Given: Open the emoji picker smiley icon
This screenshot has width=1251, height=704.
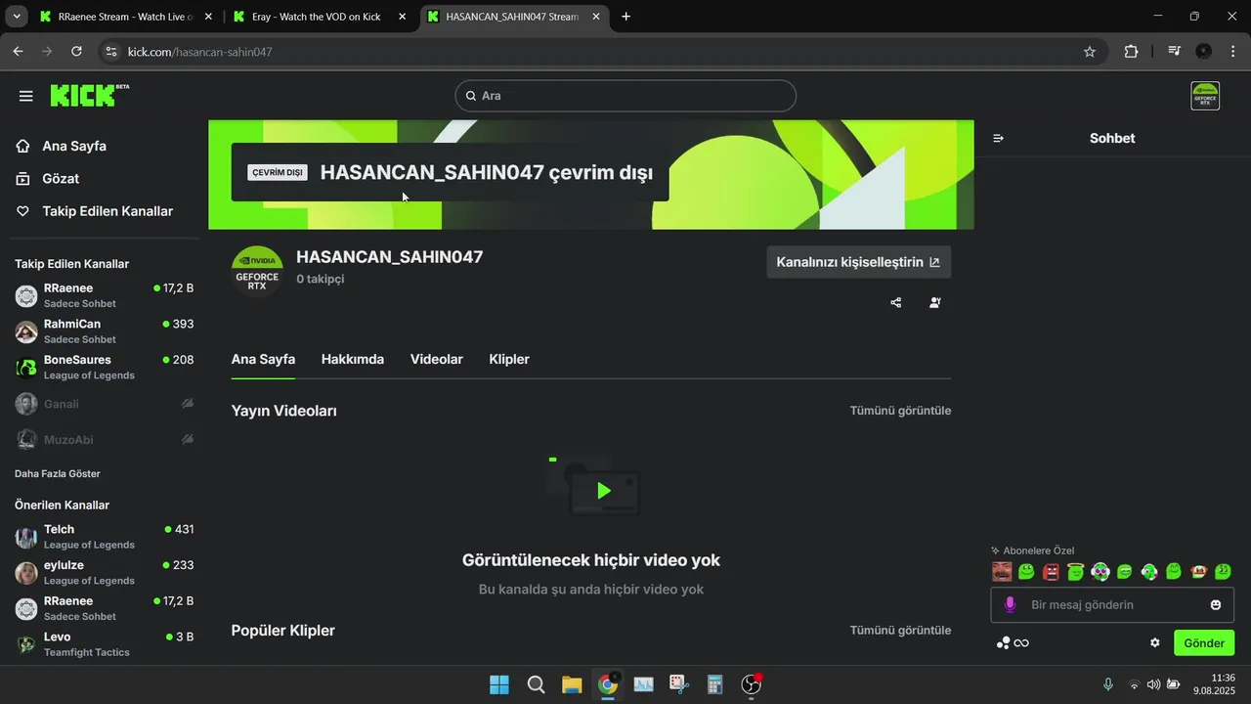Looking at the screenshot, I should tap(1216, 605).
